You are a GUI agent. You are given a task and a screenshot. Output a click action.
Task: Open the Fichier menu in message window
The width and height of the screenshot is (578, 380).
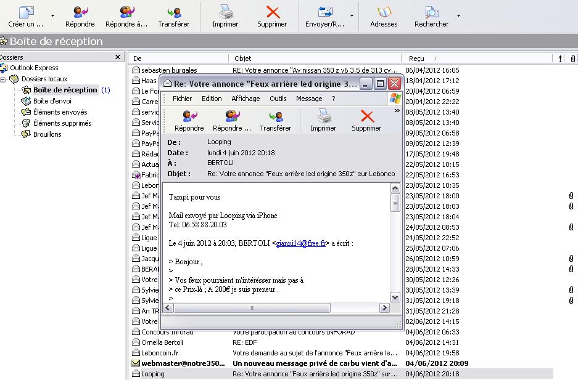click(x=182, y=99)
